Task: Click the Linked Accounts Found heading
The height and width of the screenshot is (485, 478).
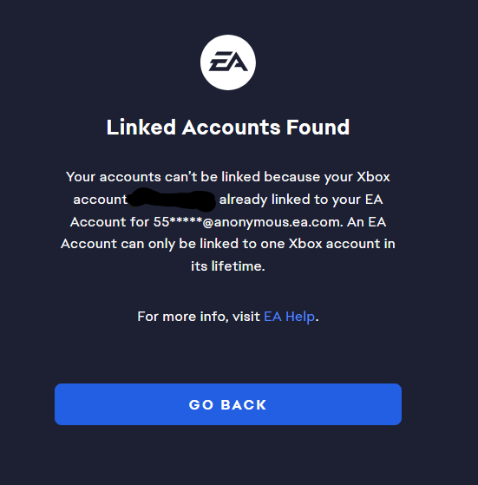Action: pyautogui.click(x=228, y=127)
